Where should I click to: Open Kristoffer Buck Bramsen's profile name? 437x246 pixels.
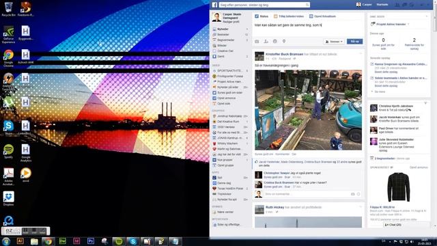[284, 54]
